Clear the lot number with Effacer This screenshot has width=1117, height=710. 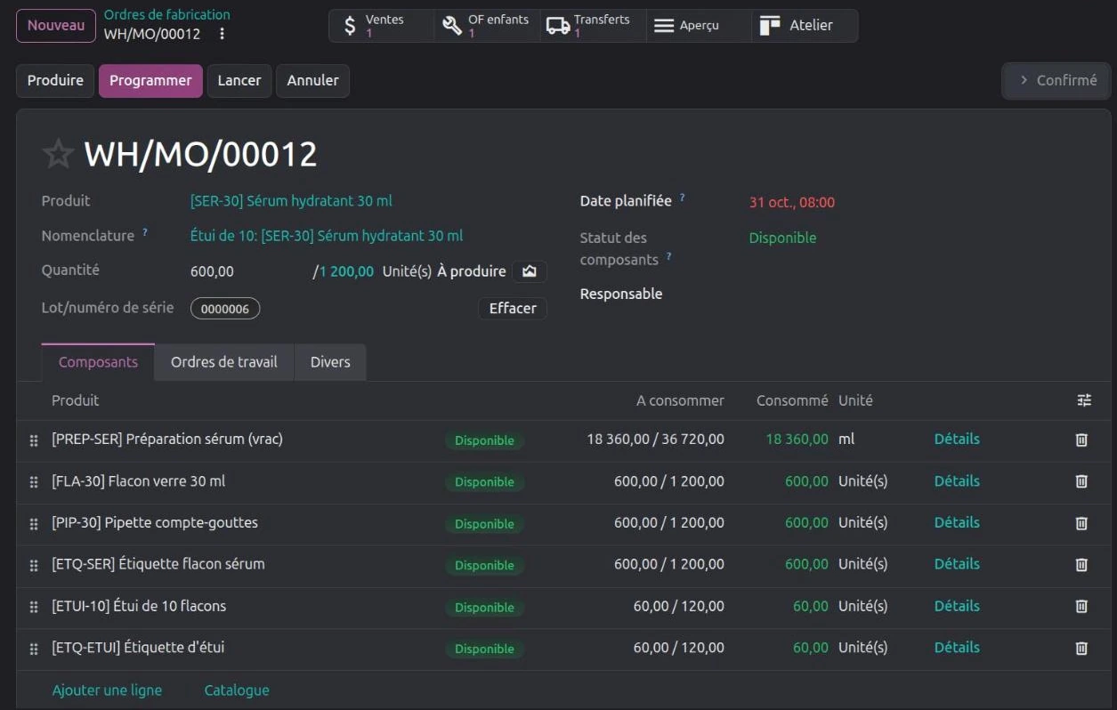[513, 308]
